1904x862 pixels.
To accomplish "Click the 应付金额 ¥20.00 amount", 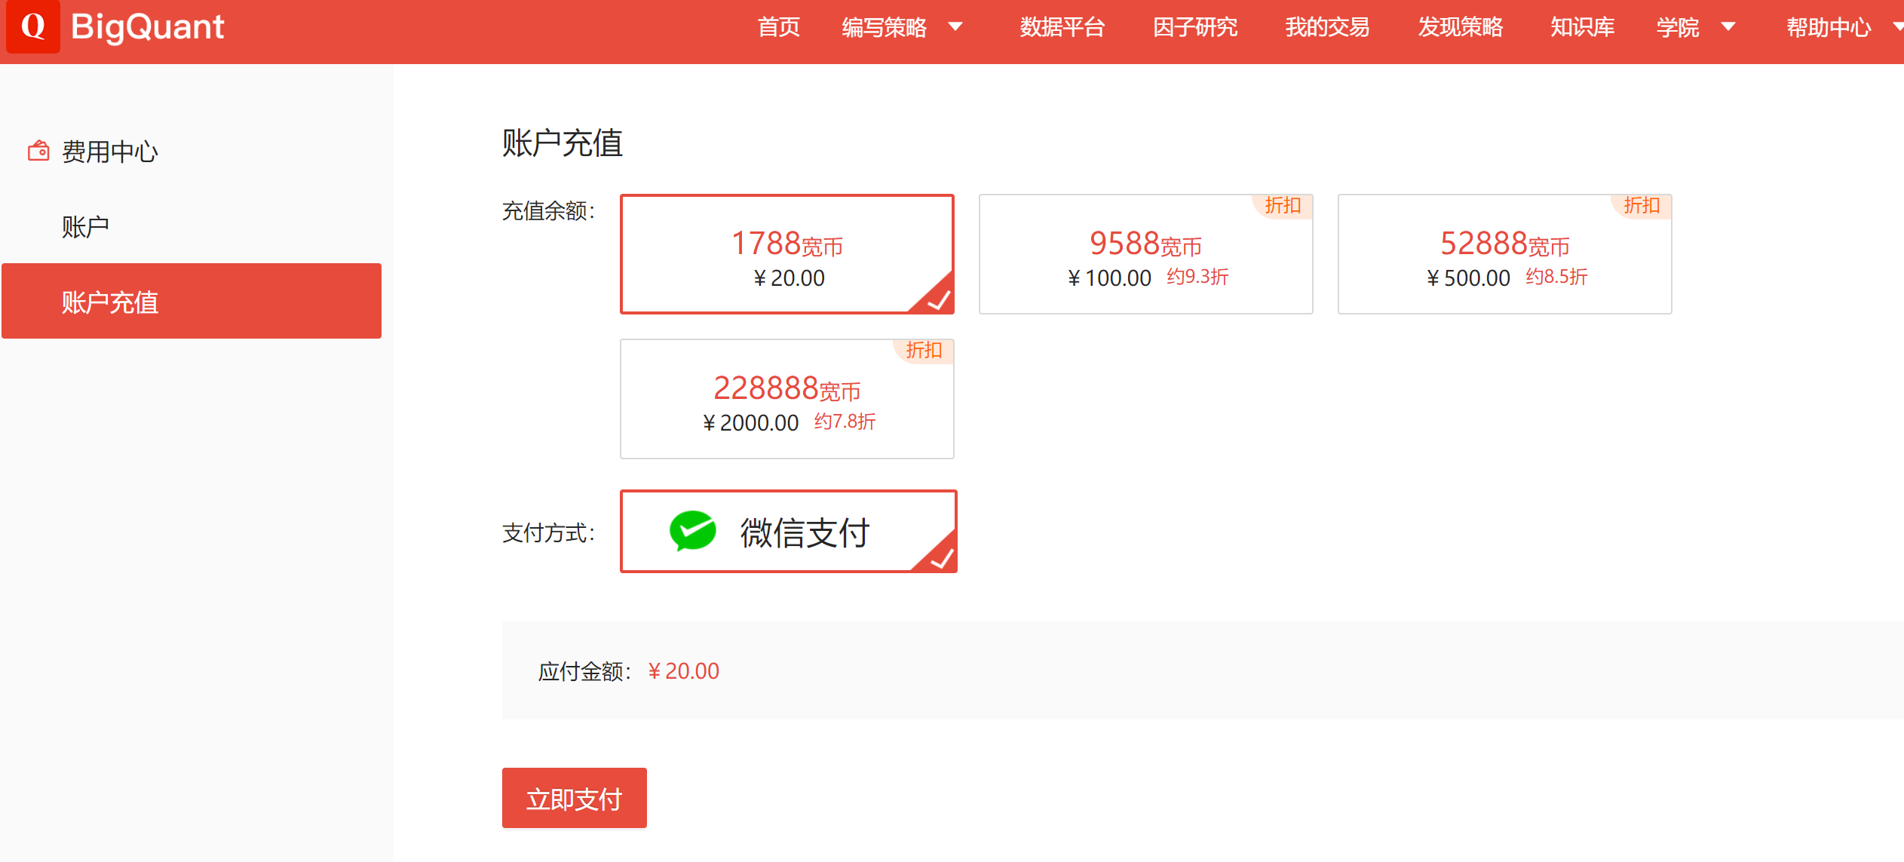I will coord(683,670).
